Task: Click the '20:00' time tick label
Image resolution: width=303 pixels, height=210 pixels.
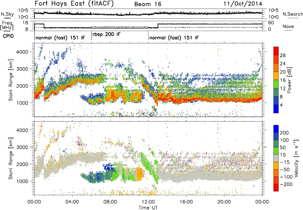Action: (x=224, y=202)
